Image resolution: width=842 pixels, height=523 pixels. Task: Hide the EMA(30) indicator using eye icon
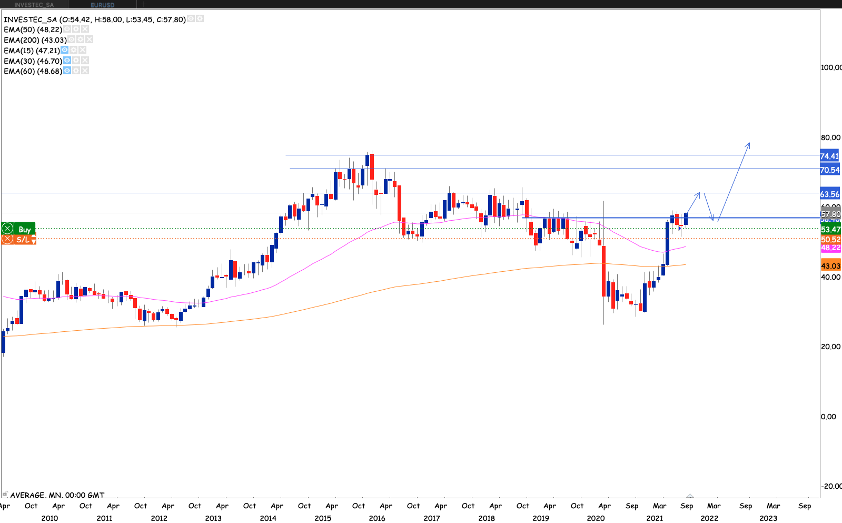click(x=67, y=61)
